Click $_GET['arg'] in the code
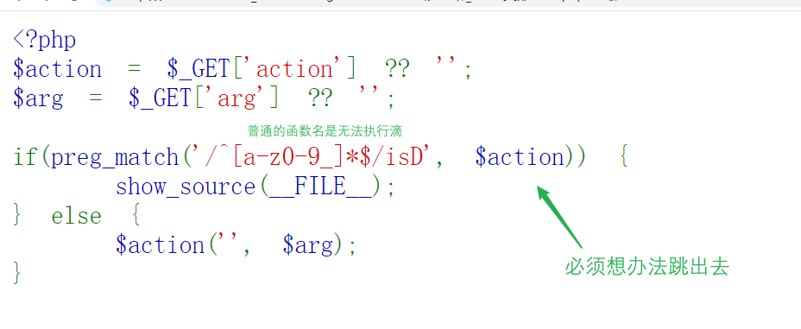 point(204,98)
